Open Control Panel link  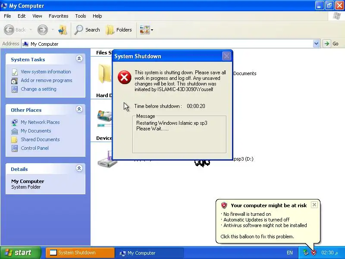tap(34, 148)
